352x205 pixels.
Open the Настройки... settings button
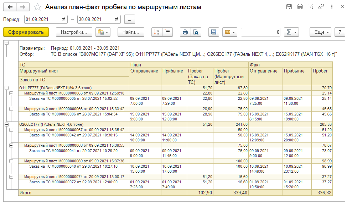74,32
